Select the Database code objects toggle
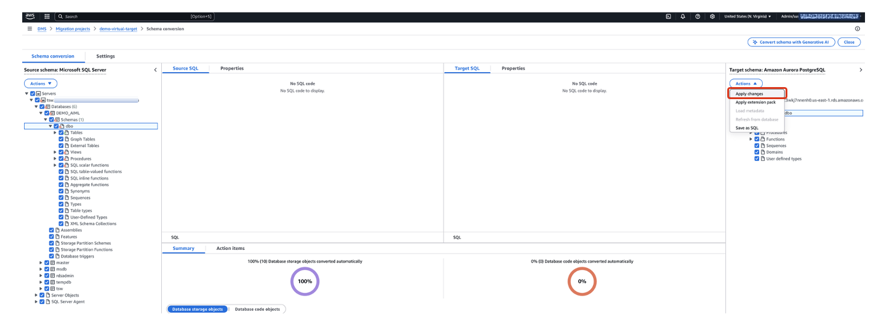Screen dimensions: 871x334 pyautogui.click(x=257, y=309)
